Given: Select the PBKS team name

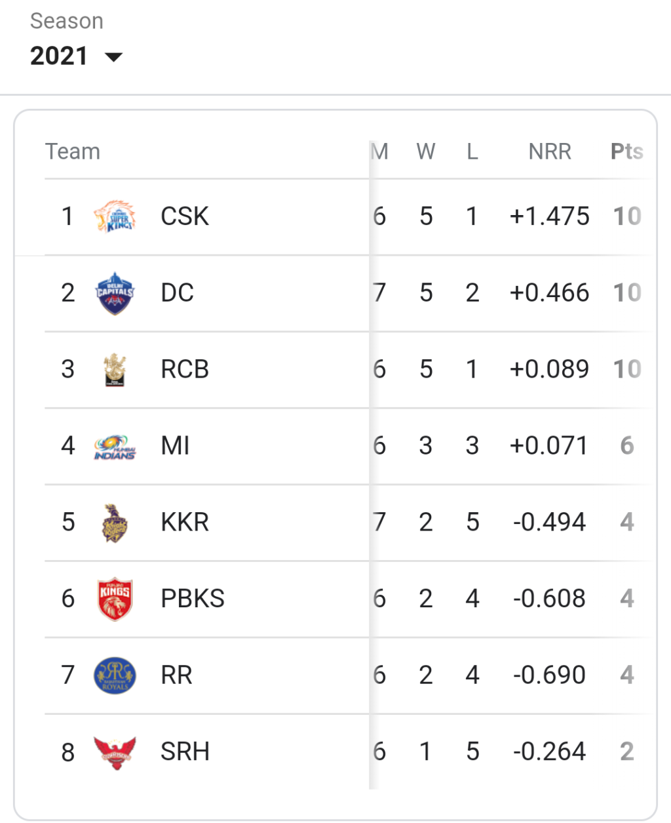Looking at the screenshot, I should click(193, 599).
